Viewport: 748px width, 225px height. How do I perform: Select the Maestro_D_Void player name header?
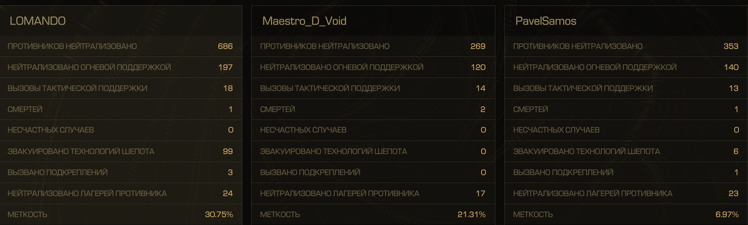coord(304,21)
